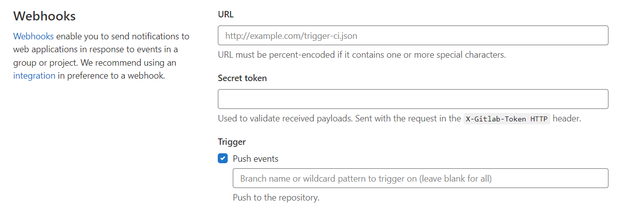Click the word 'header' after code snippet
Viewport: 622px width, 207px height.
[567, 119]
